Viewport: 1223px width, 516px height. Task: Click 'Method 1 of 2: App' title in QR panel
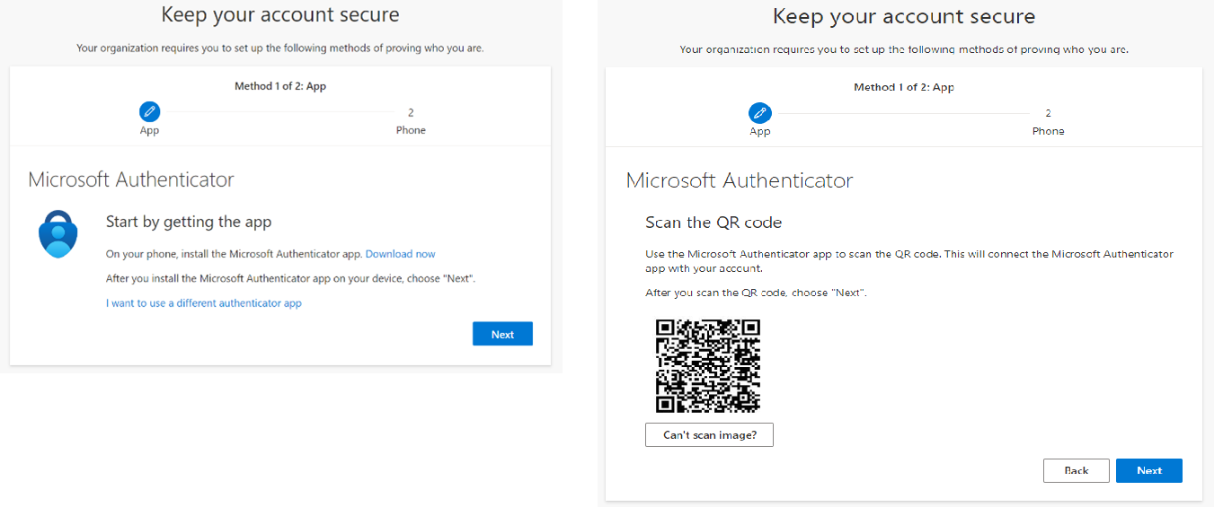click(x=903, y=87)
